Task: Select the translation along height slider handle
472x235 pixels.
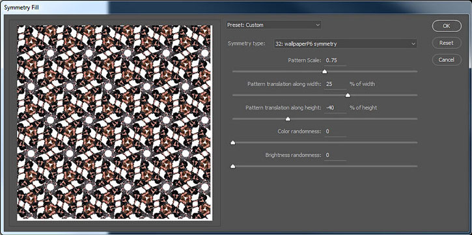Action: pos(288,119)
